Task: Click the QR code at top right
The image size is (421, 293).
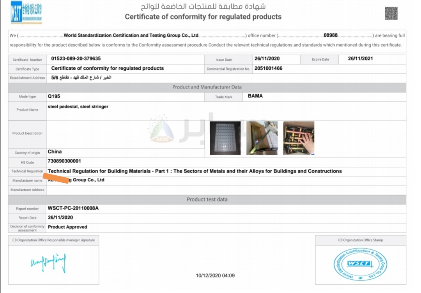Action: pyautogui.click(x=391, y=13)
